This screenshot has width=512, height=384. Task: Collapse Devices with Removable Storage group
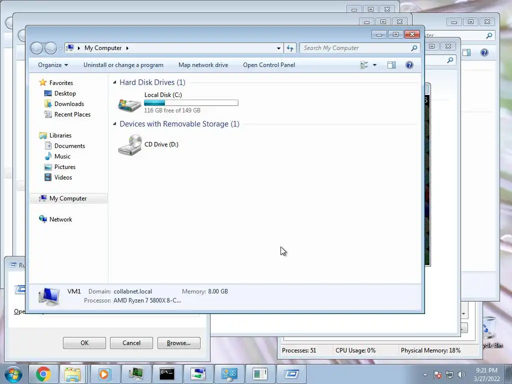pyautogui.click(x=114, y=124)
